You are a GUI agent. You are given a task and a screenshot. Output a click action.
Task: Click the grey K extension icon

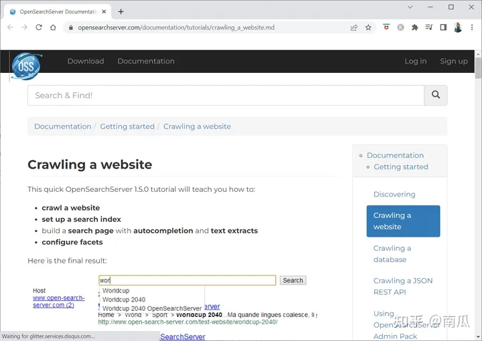[400, 27]
